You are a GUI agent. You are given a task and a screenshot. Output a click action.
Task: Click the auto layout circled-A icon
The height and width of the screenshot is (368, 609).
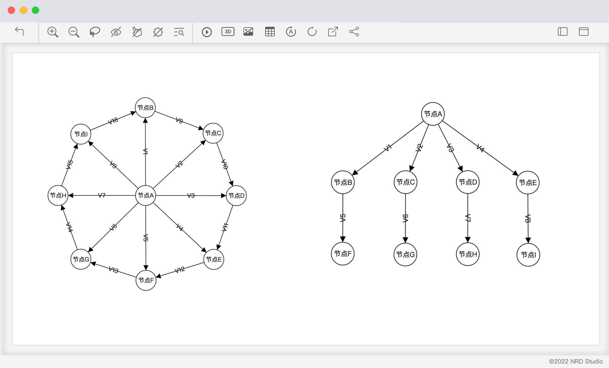[x=291, y=32]
